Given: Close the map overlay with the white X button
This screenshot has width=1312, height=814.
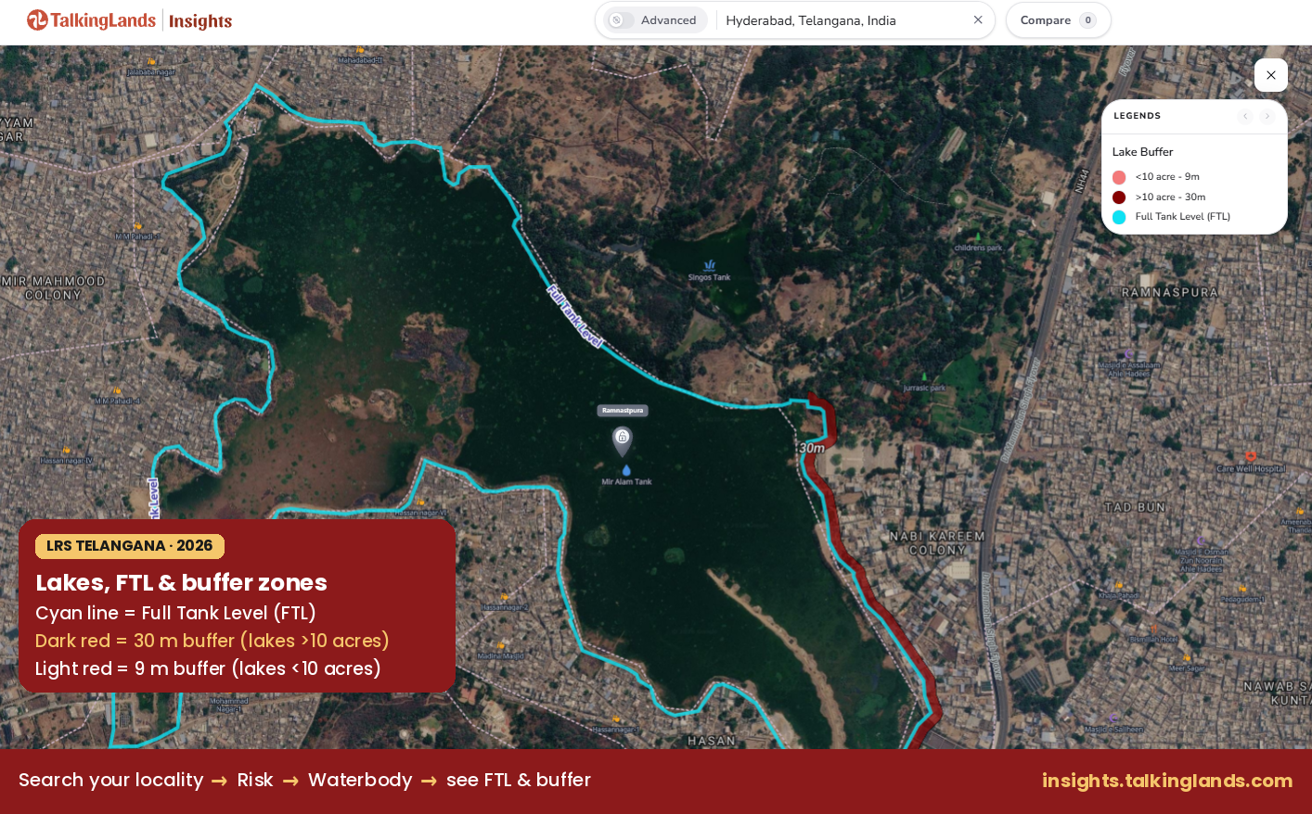Looking at the screenshot, I should pos(1271,75).
